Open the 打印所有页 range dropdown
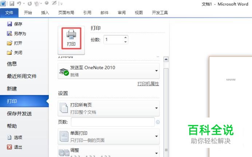The image size is (252, 157). [109, 108]
